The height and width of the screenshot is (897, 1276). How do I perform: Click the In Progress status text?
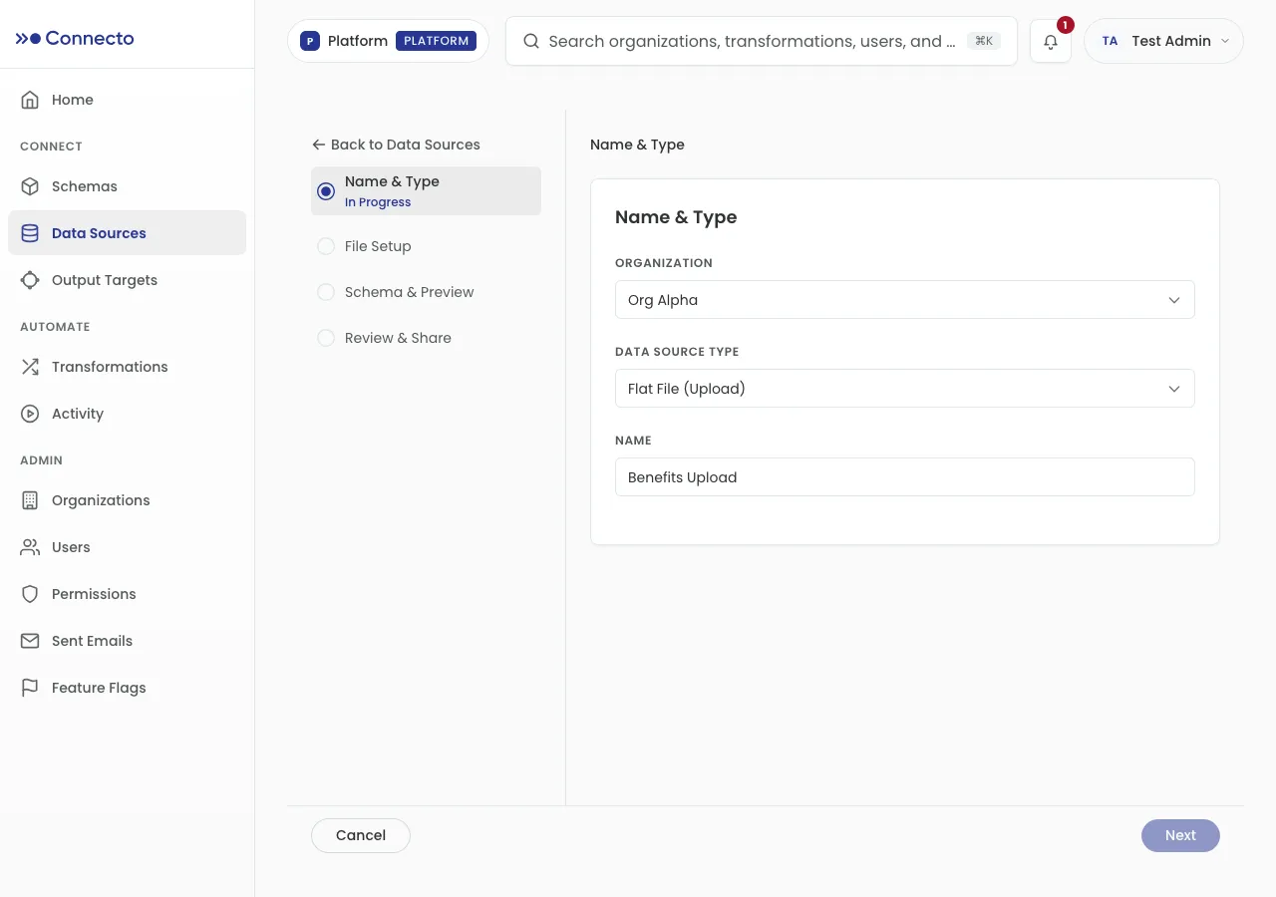tap(378, 202)
